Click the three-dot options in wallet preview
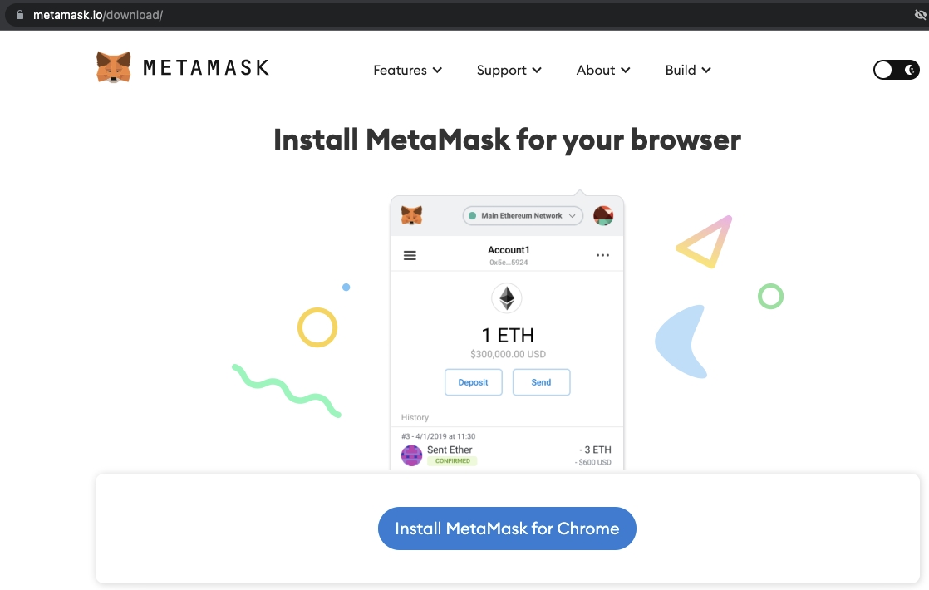 tap(602, 255)
